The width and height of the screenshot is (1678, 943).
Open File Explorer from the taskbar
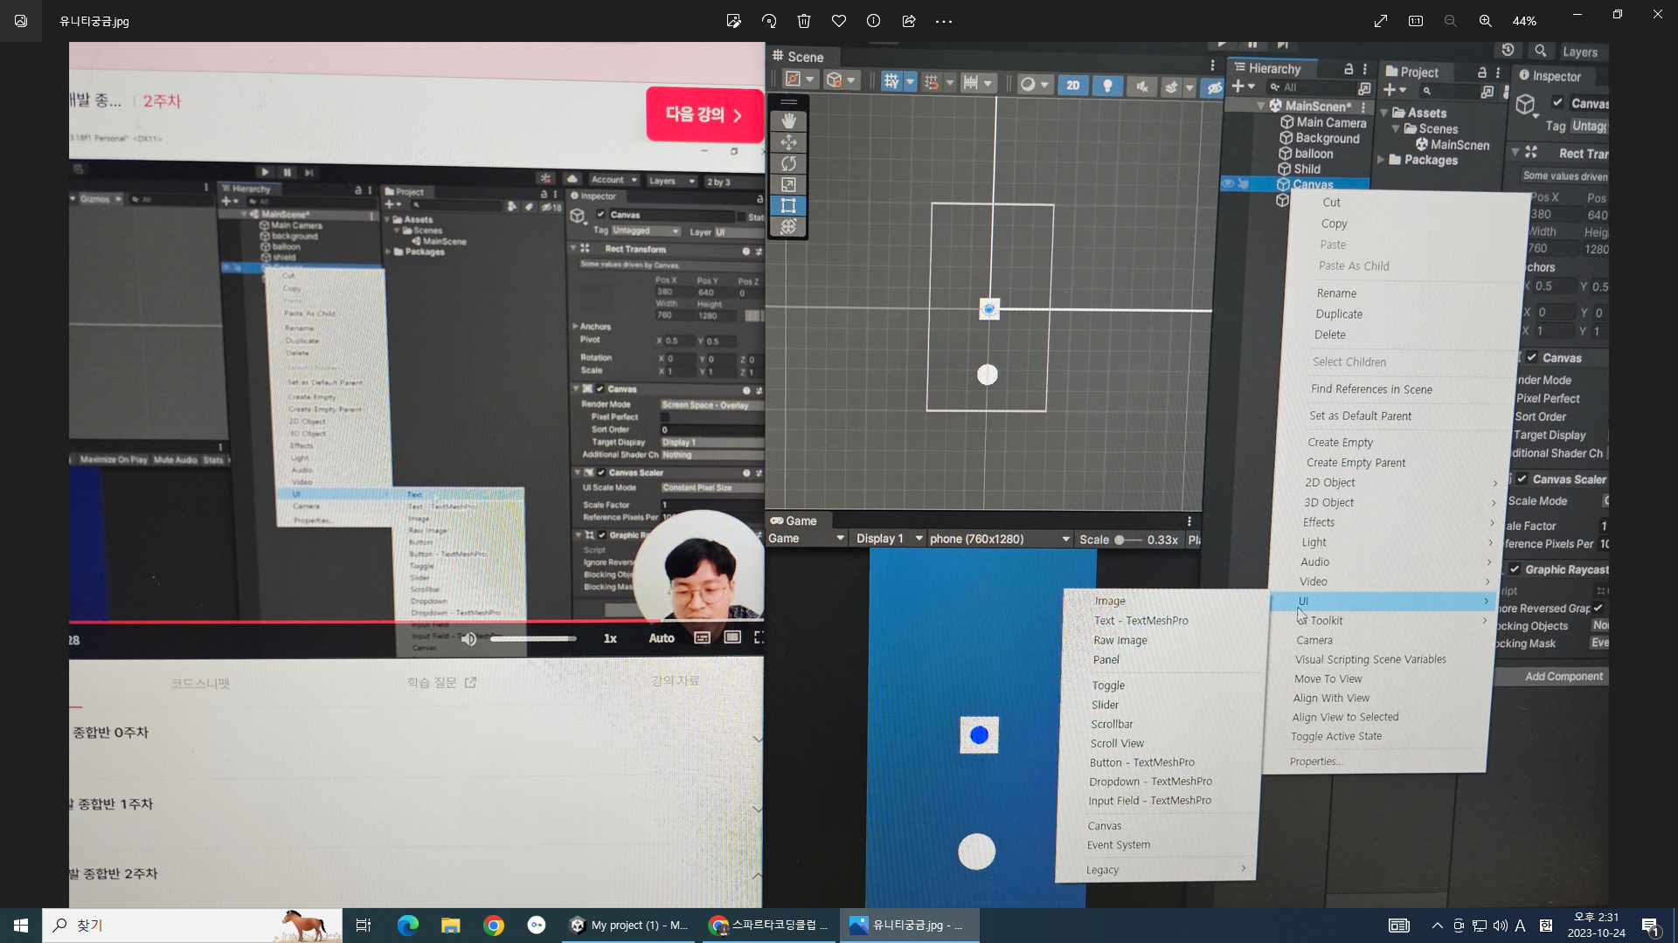[x=450, y=926]
